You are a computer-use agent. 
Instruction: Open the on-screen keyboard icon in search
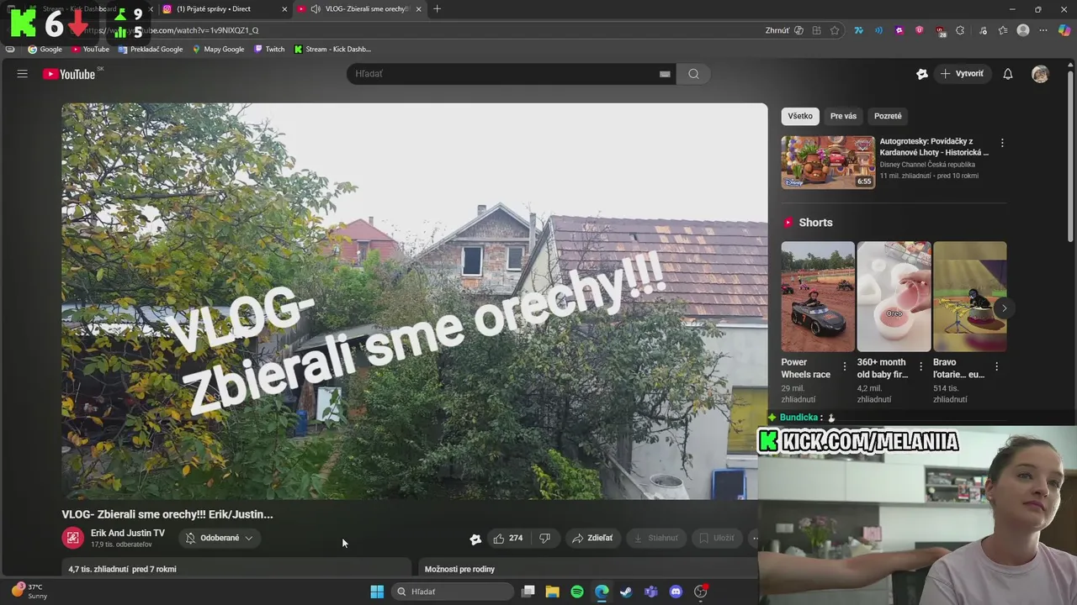(x=665, y=74)
